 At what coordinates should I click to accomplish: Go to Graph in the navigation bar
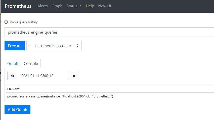pos(57,6)
